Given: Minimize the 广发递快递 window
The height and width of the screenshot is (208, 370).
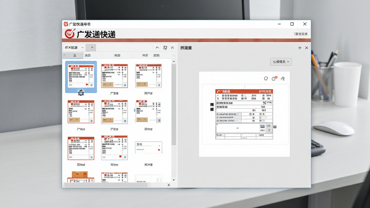Looking at the screenshot, I should pyautogui.click(x=279, y=24).
